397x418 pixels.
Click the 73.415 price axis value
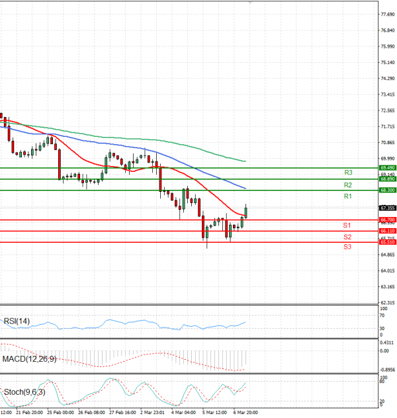[x=388, y=95]
